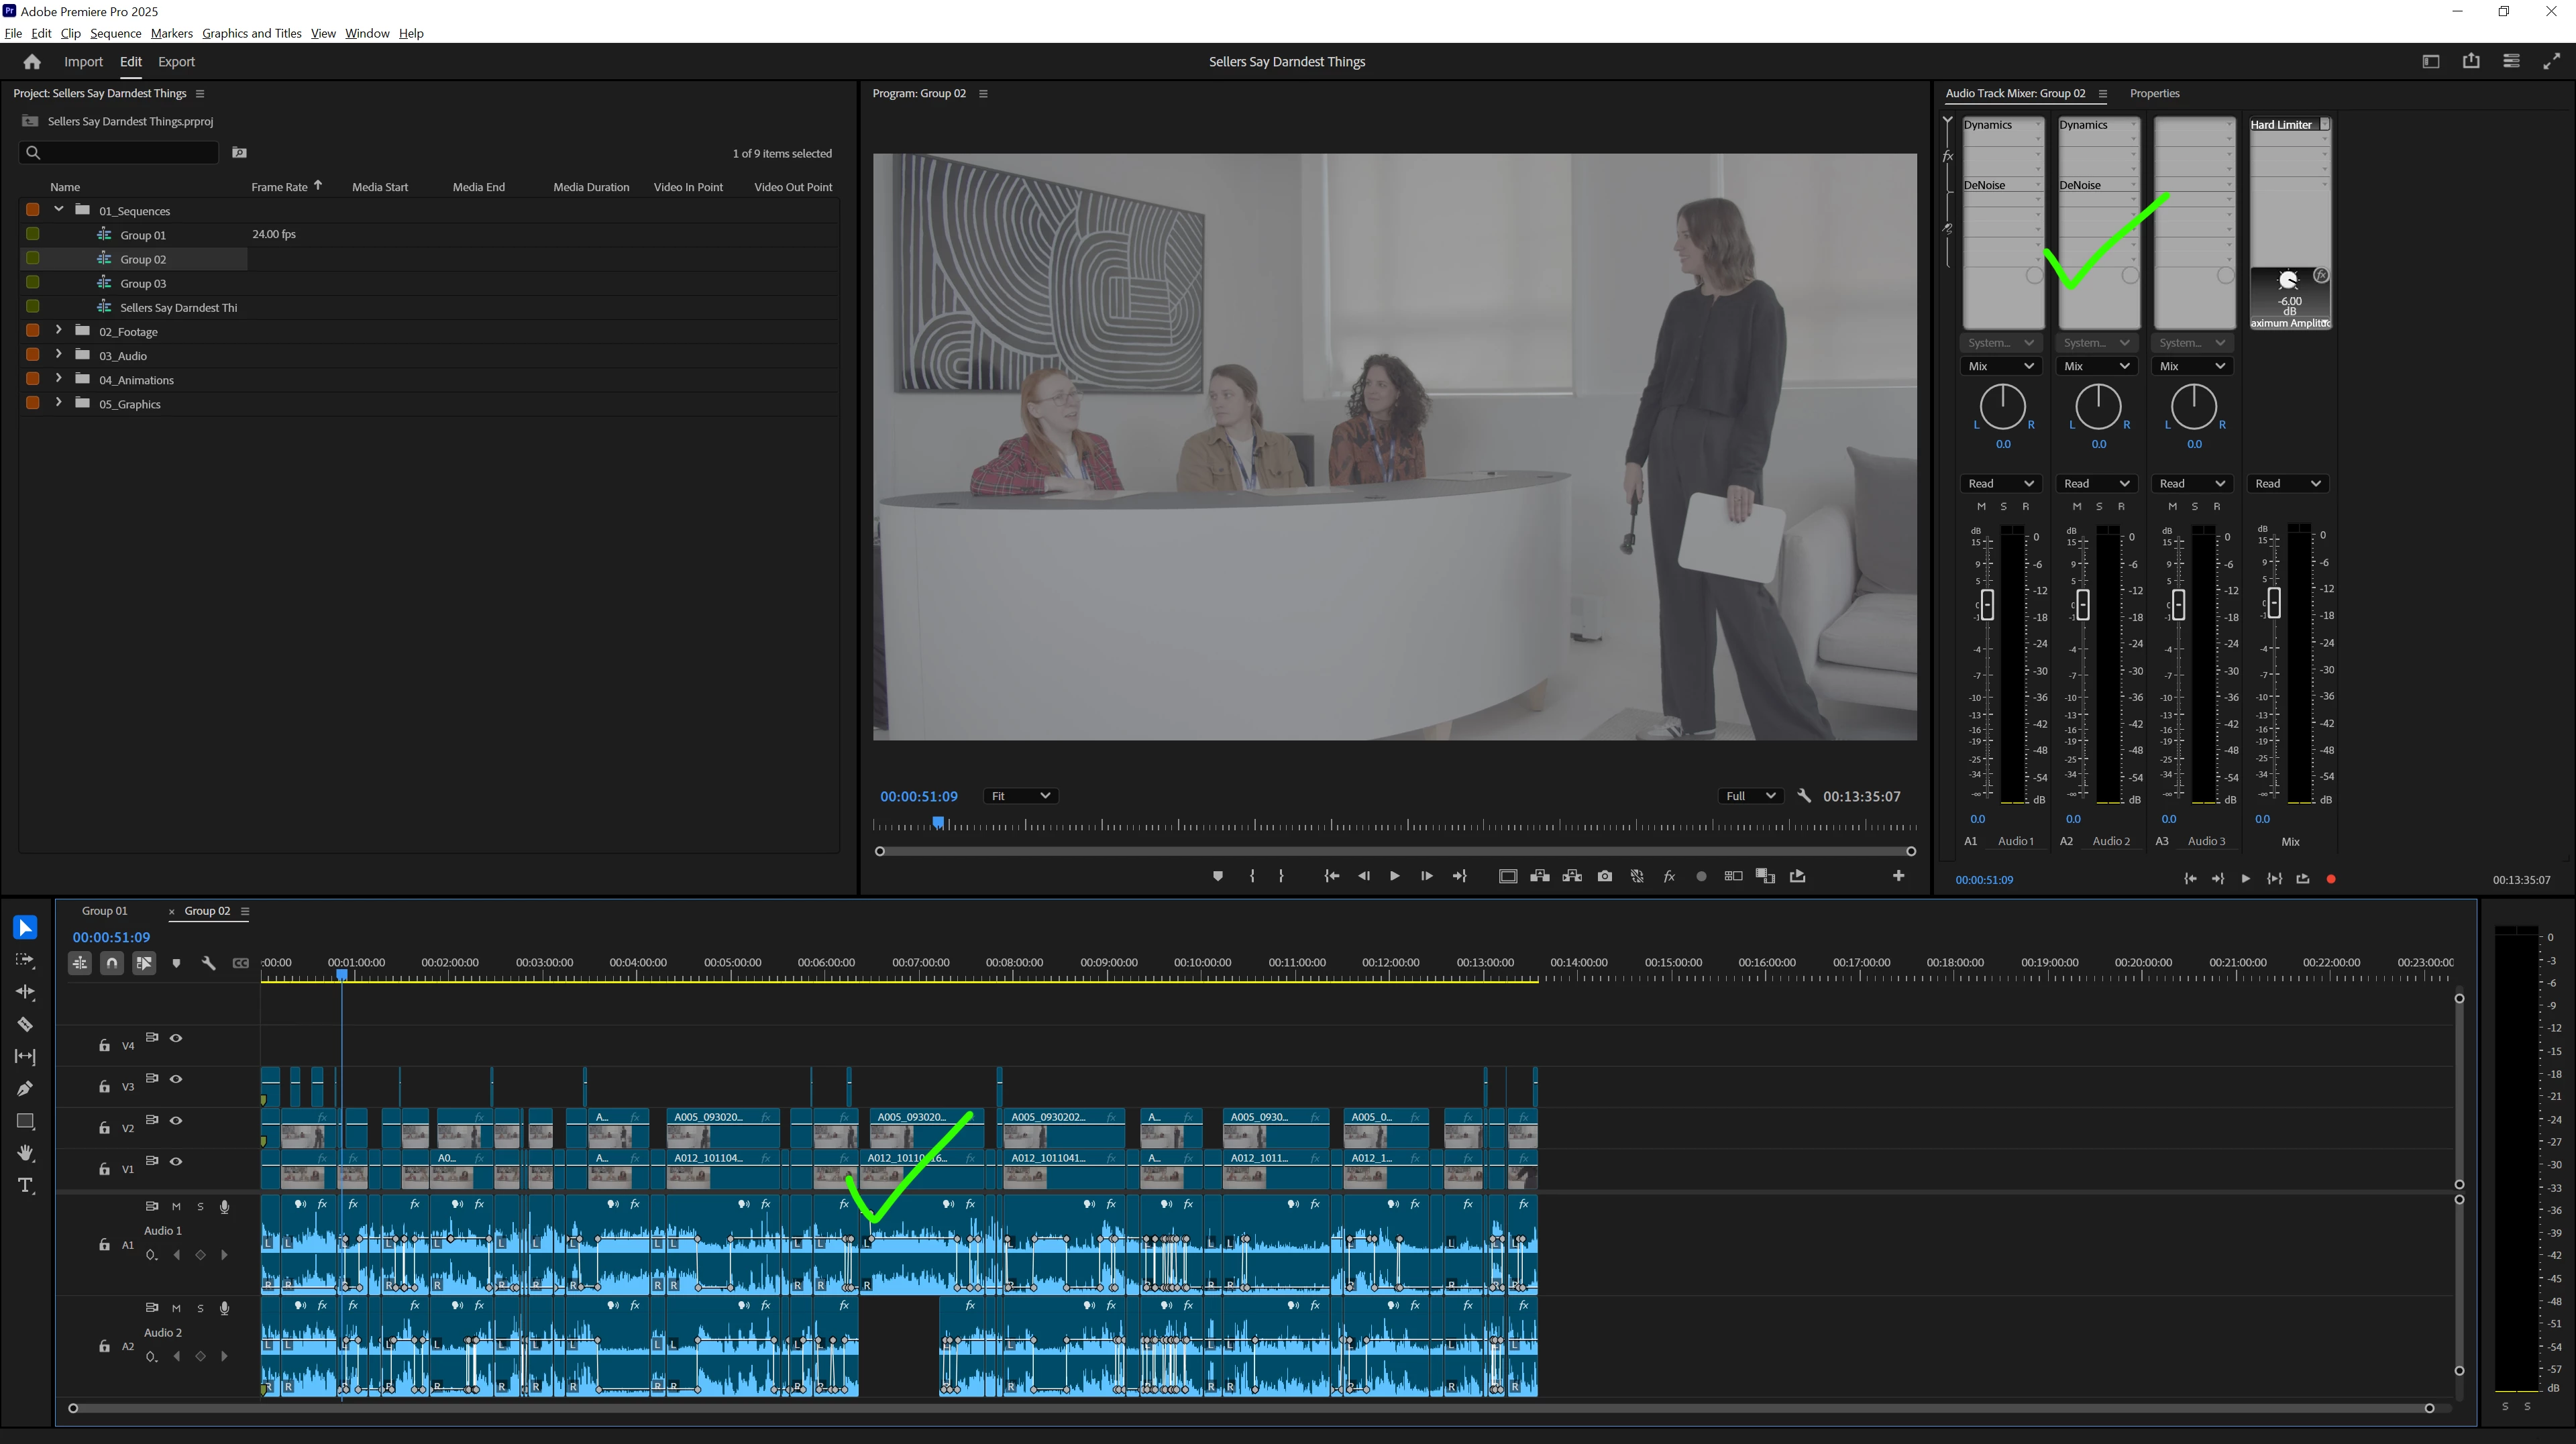Select the Razor tool
This screenshot has height=1444, width=2576.
pos(25,1024)
